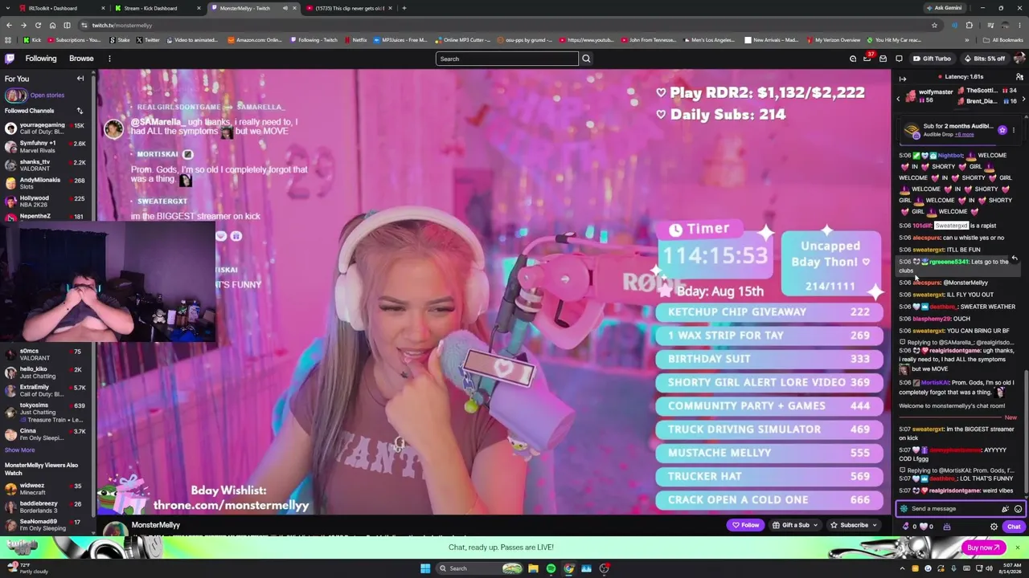This screenshot has width=1029, height=578.
Task: Dismiss the Passes are LIVE banner
Action: click(x=1017, y=547)
